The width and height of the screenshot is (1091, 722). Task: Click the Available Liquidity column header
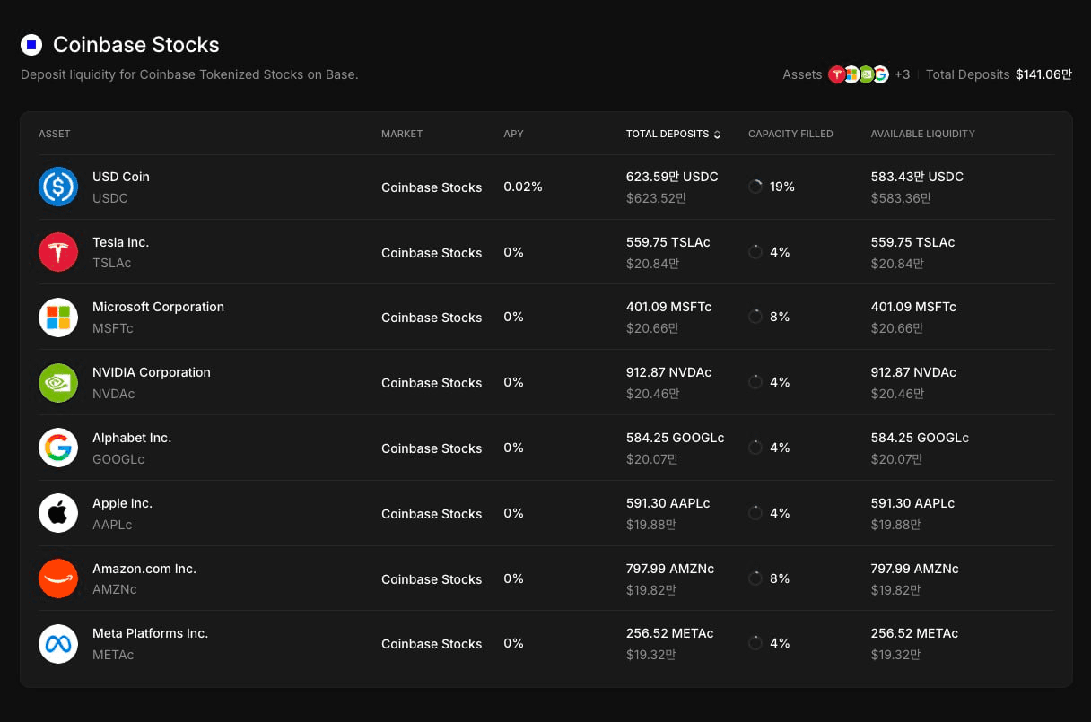click(922, 134)
